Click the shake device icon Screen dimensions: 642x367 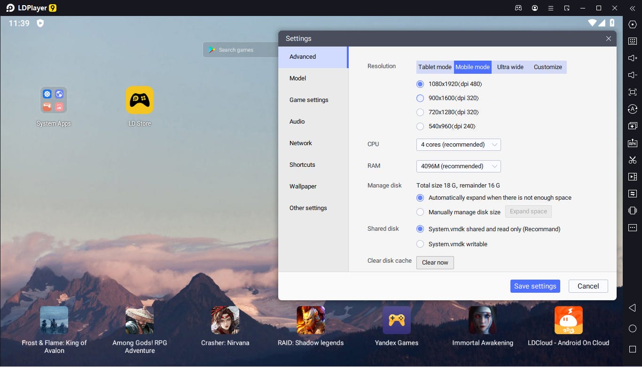(x=633, y=211)
